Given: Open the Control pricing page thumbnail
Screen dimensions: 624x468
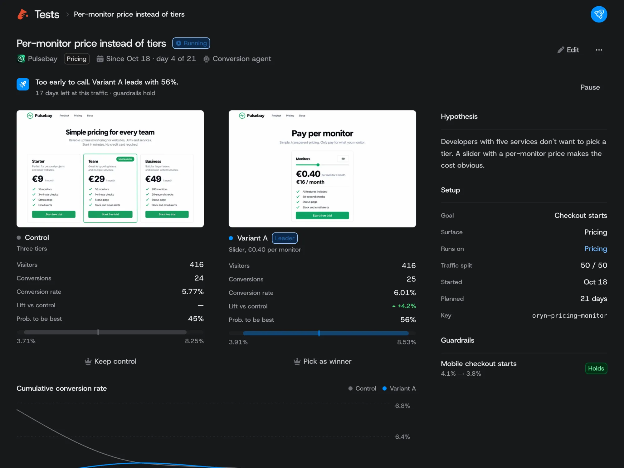Looking at the screenshot, I should (x=110, y=168).
